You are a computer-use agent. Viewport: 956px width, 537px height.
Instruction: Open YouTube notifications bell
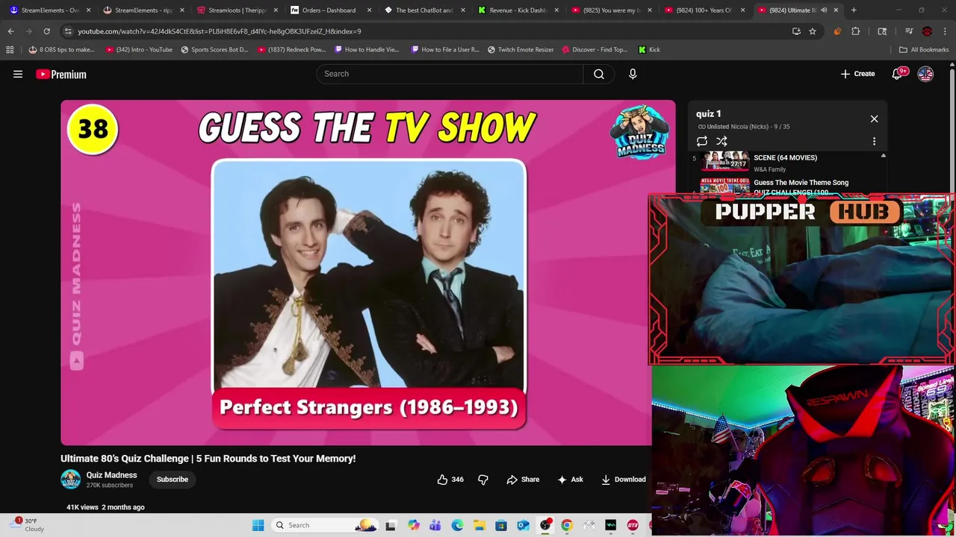(897, 74)
